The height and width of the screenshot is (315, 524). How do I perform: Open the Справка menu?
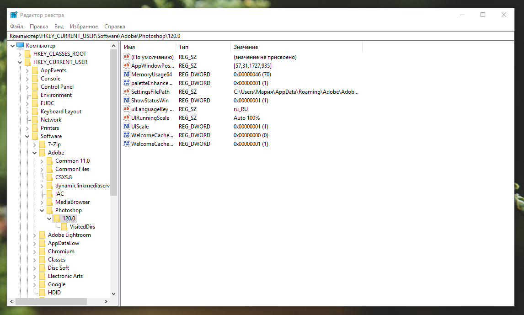(115, 27)
